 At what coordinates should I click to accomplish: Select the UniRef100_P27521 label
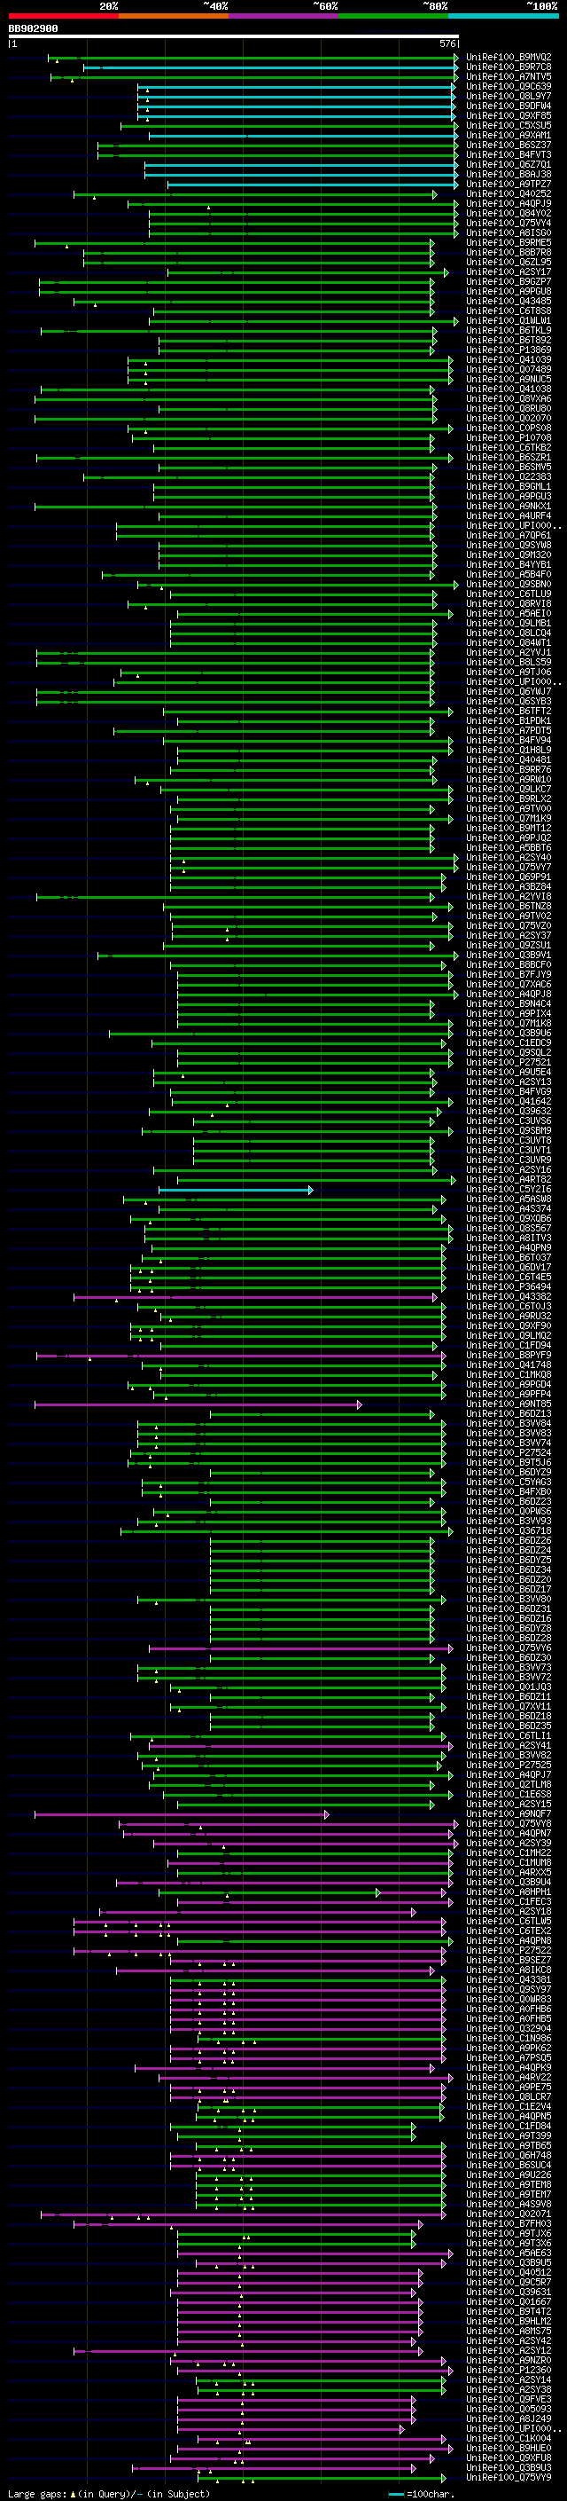coord(509,1062)
